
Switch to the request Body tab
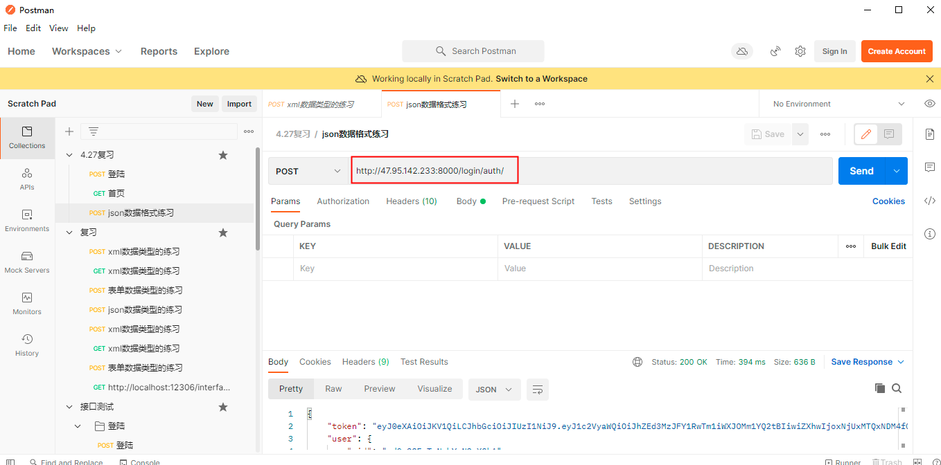click(x=471, y=201)
